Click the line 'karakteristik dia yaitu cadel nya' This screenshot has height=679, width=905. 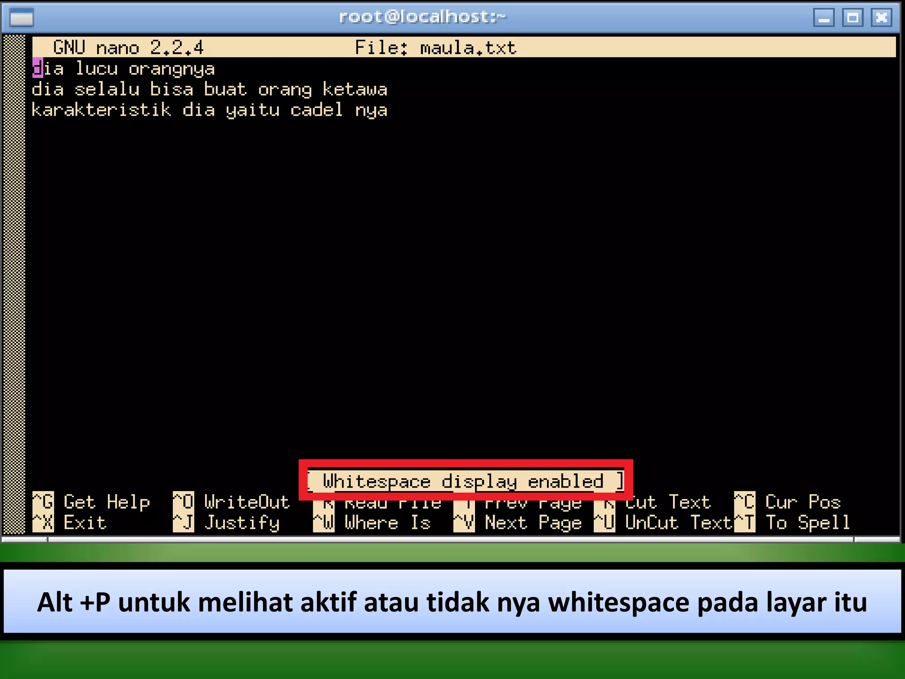[209, 111]
